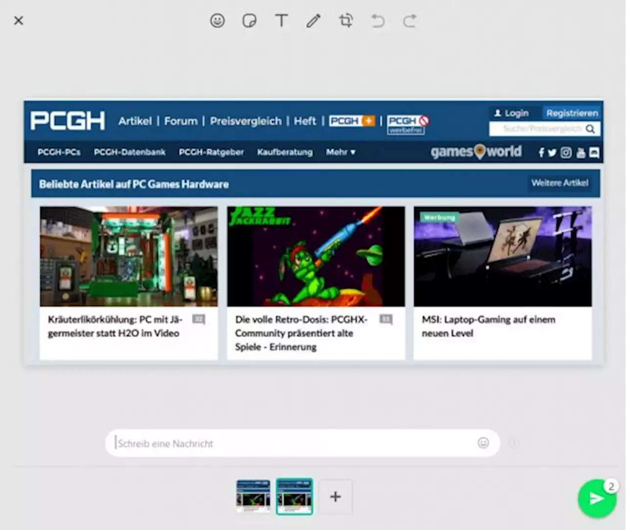
Task: Open the MSI laptop article image
Action: 503,256
